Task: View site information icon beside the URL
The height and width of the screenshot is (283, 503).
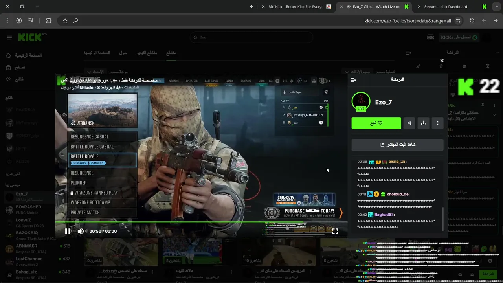Action: pyautogui.click(x=459, y=20)
